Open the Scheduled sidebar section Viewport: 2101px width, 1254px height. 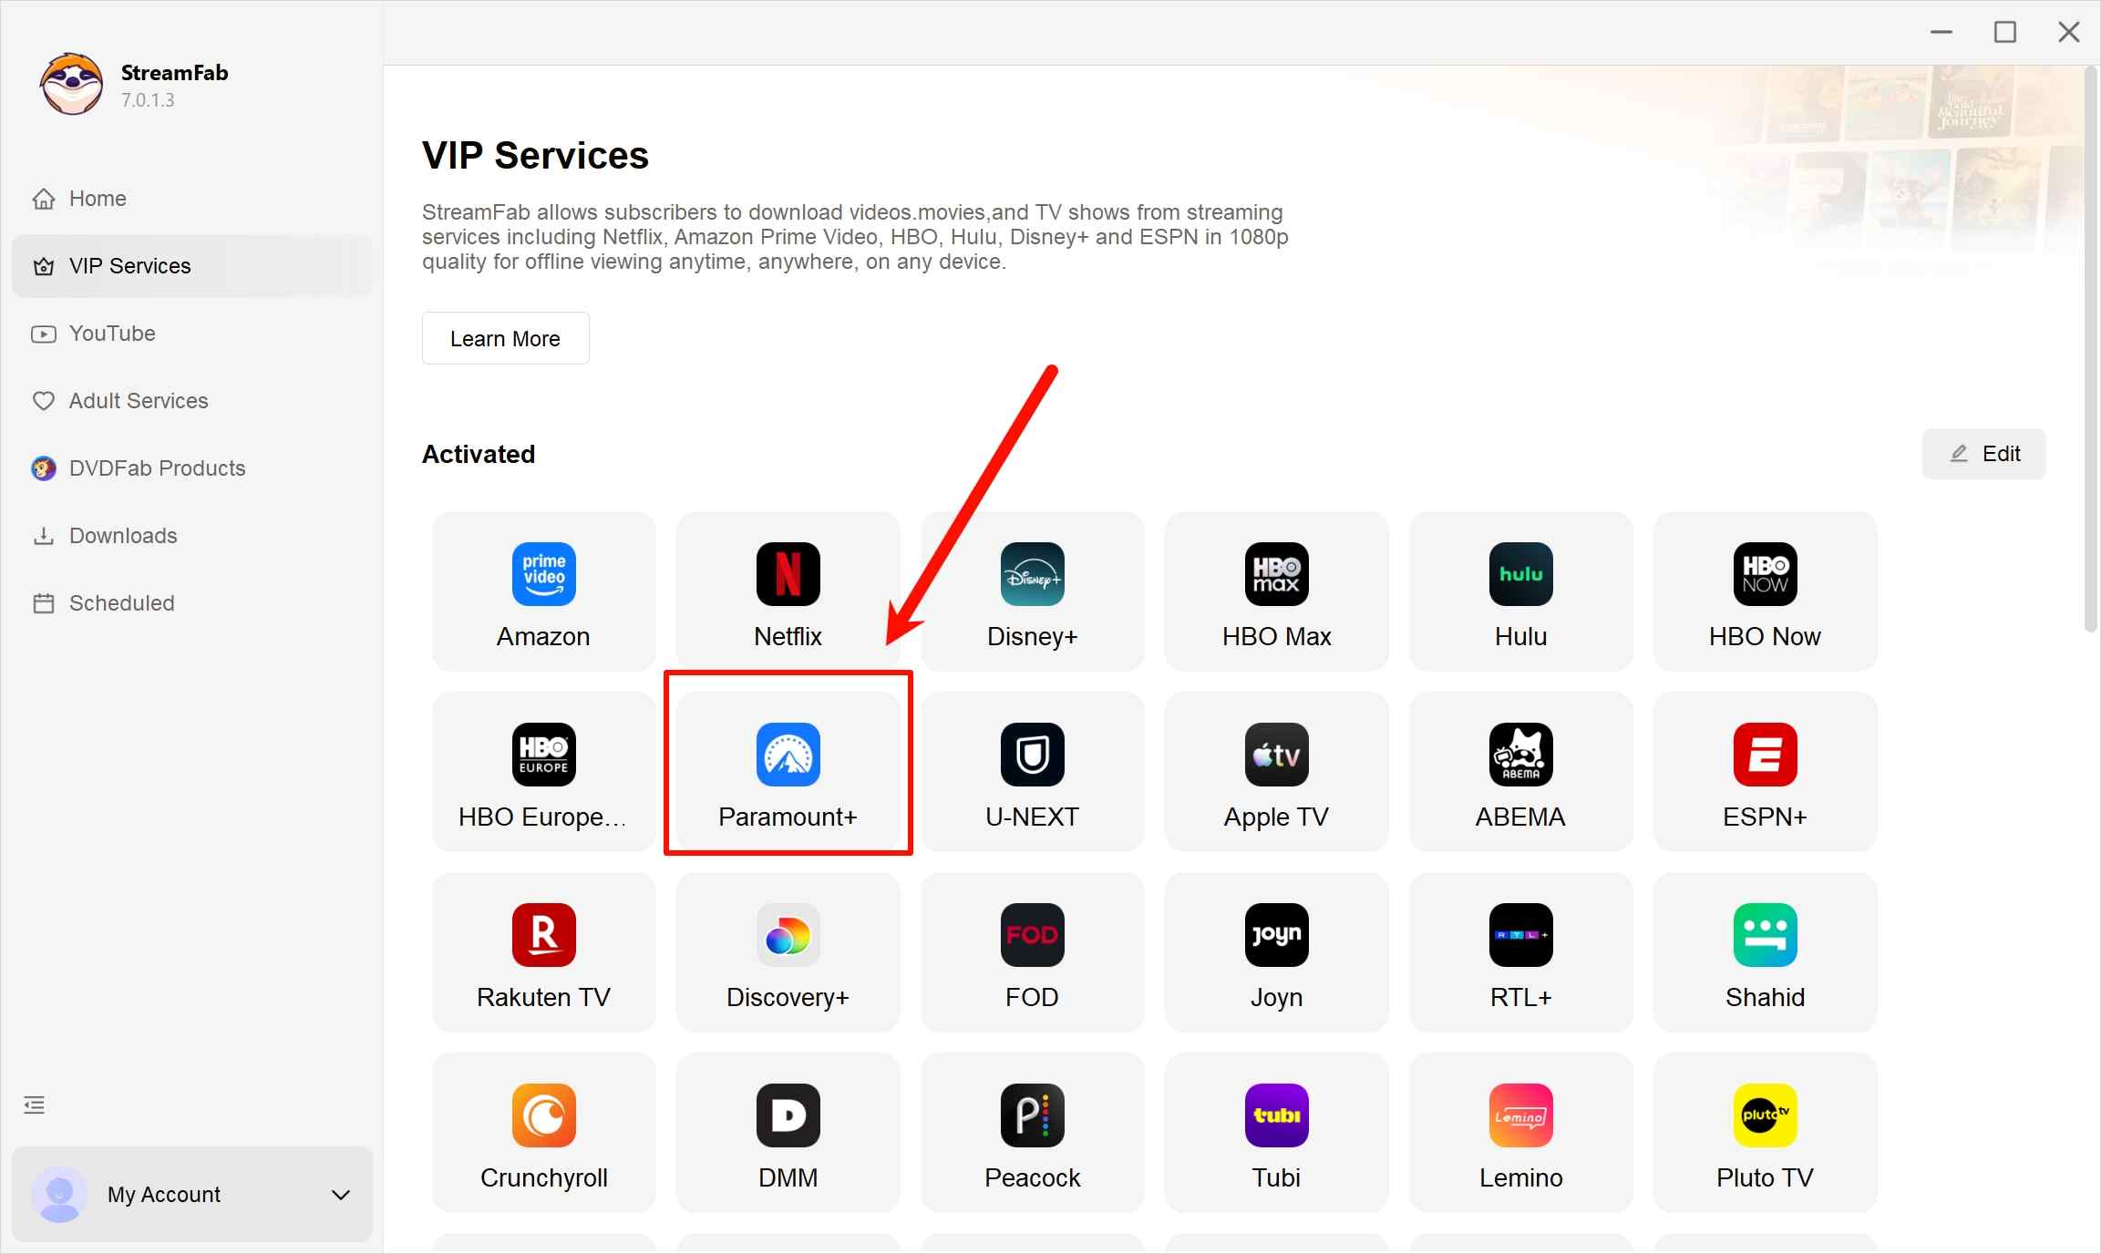point(121,603)
